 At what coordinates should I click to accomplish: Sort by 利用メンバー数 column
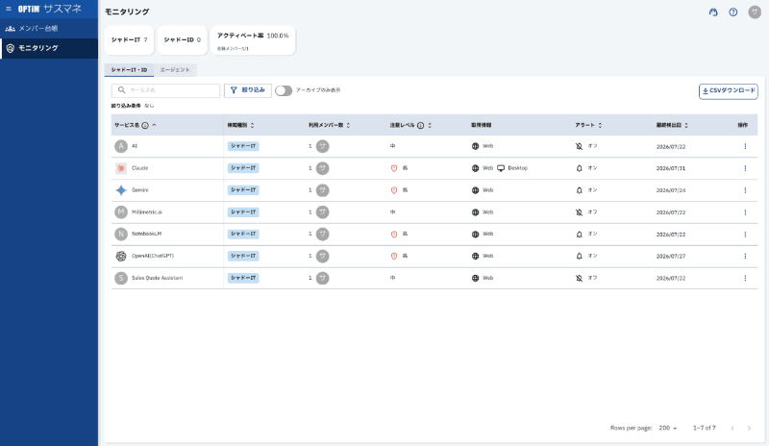click(348, 126)
